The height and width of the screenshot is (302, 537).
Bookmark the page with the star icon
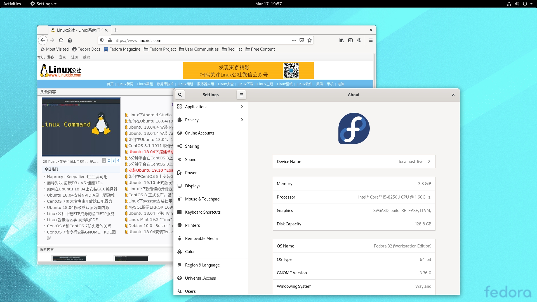click(x=310, y=40)
